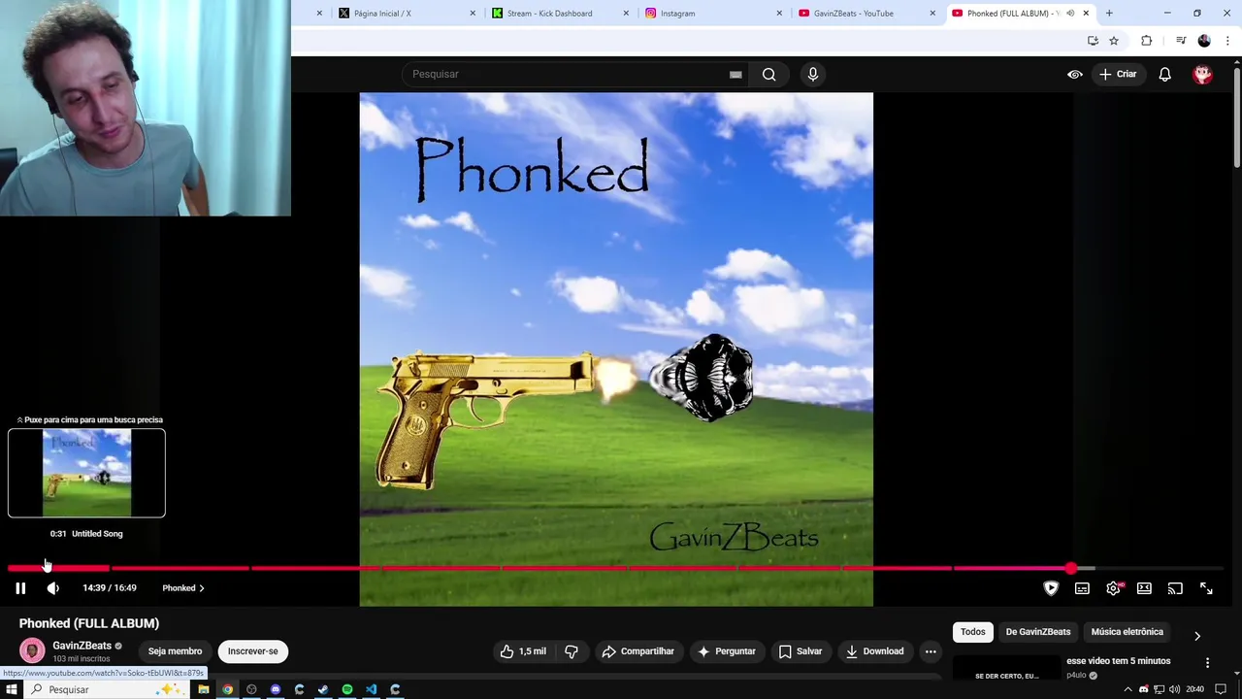Image resolution: width=1242 pixels, height=699 pixels.
Task: Click the Compartilhar share button
Action: [637, 651]
